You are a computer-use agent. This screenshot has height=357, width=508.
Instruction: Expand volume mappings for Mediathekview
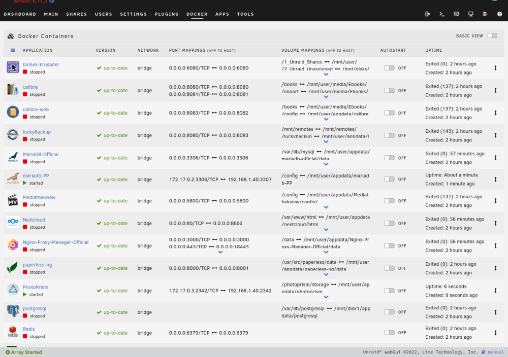(326, 207)
